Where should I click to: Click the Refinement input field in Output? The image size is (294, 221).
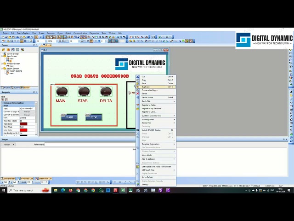(x=90, y=145)
